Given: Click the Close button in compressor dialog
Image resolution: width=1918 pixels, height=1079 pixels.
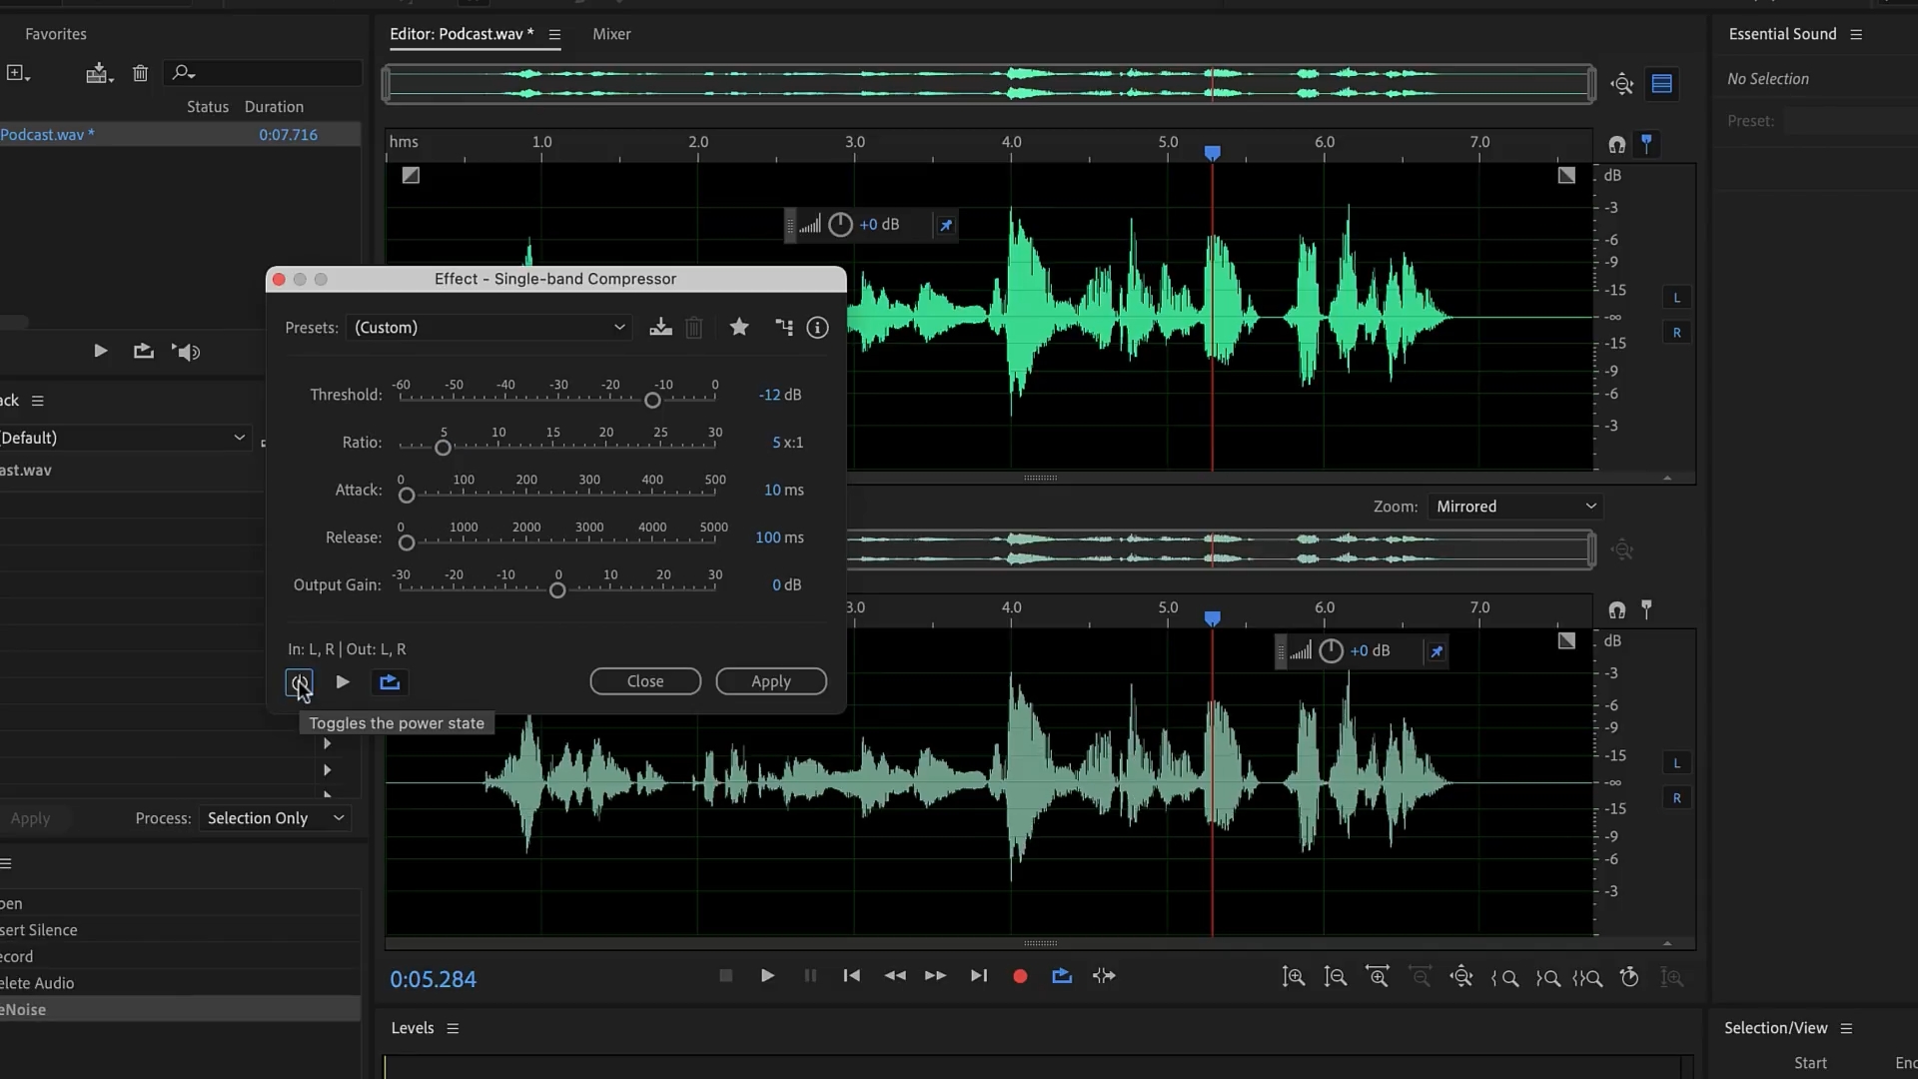Looking at the screenshot, I should tap(645, 681).
